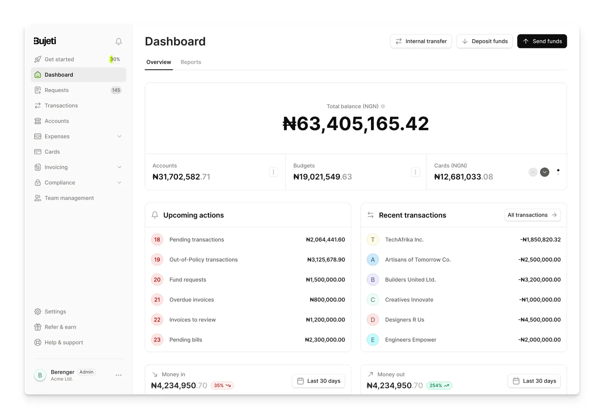Viewport: 604px width, 419px height.
Task: Click Pending transactions count badge 18
Action: point(157,240)
